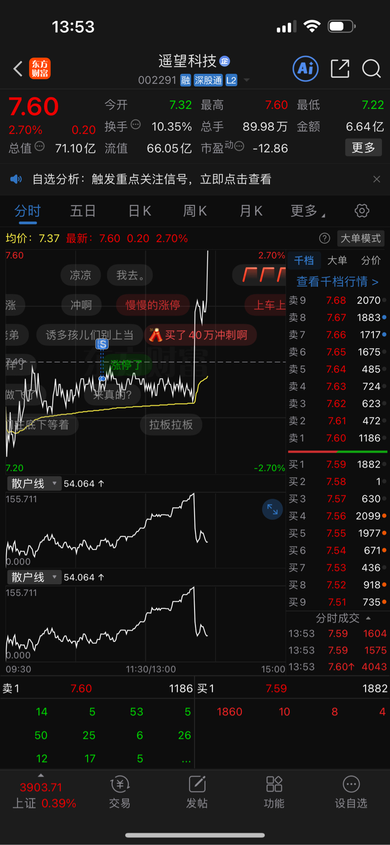The width and height of the screenshot is (390, 845).
Task: Tap the speaker announcement icon
Action: (16, 179)
